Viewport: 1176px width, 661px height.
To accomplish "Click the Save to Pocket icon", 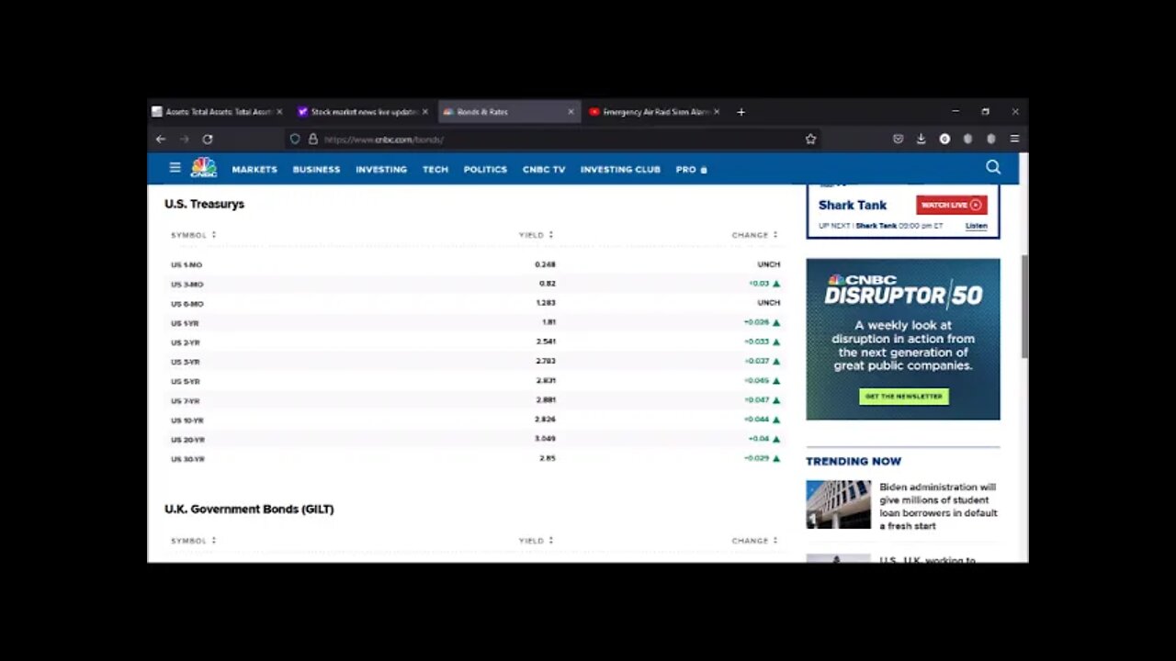I will pos(898,140).
